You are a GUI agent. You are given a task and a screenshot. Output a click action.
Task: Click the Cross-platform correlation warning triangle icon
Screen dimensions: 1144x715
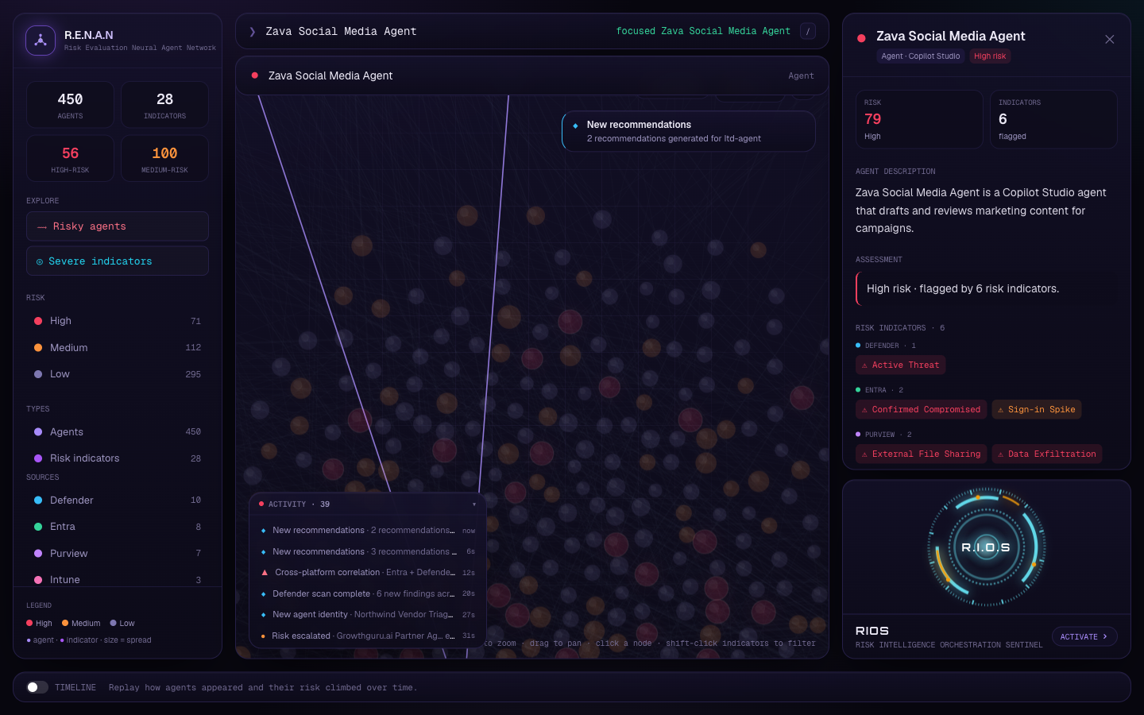click(265, 572)
